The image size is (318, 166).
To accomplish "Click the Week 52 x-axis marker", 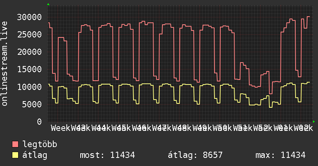I will pos(263,128).
